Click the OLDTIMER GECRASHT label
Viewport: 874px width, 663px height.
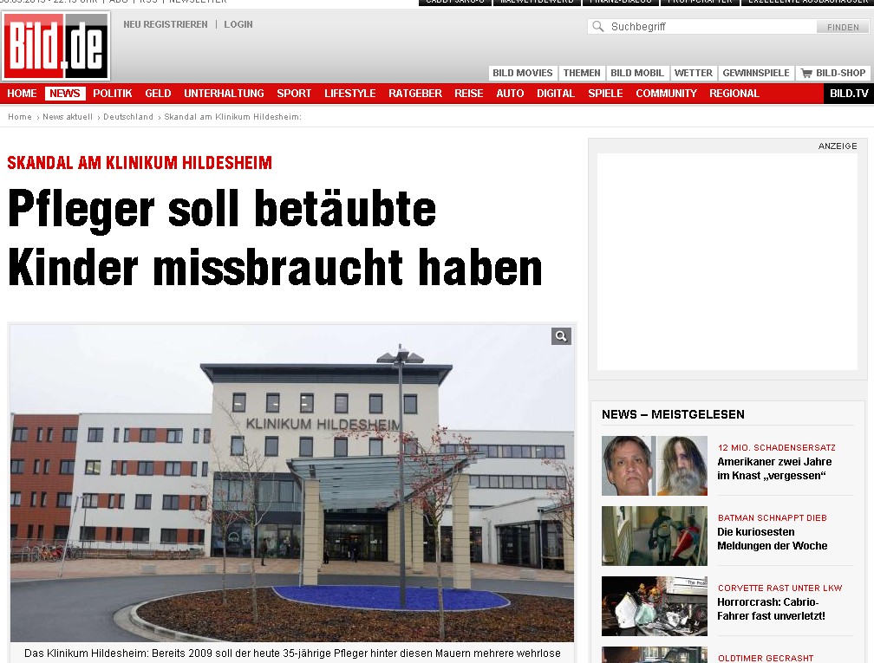click(766, 659)
